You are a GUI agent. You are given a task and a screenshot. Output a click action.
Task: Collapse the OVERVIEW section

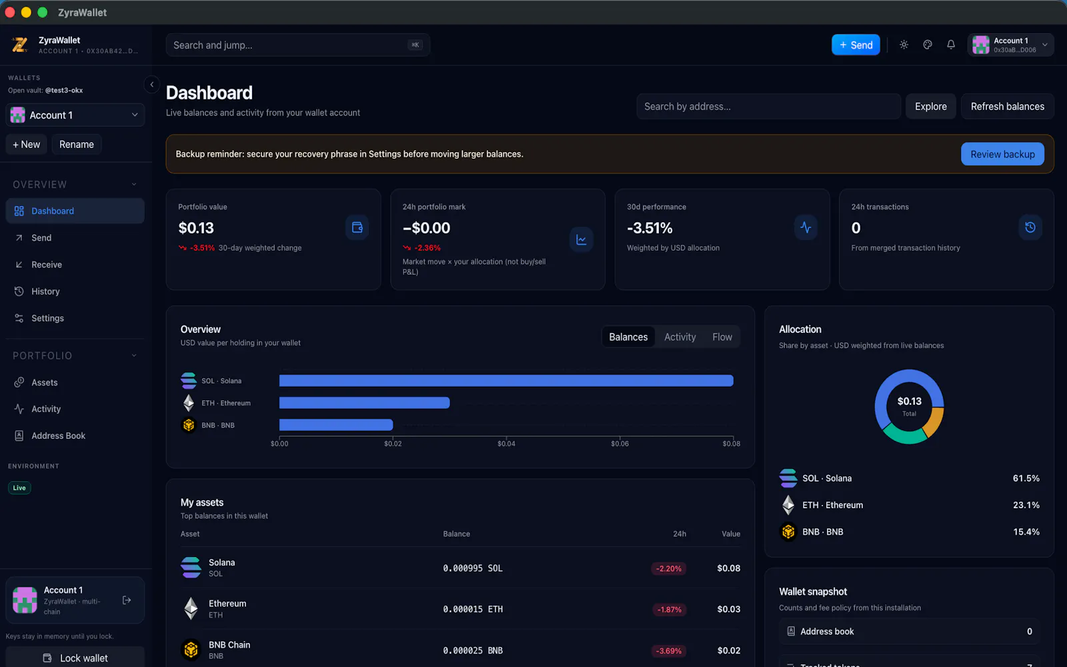(75, 184)
